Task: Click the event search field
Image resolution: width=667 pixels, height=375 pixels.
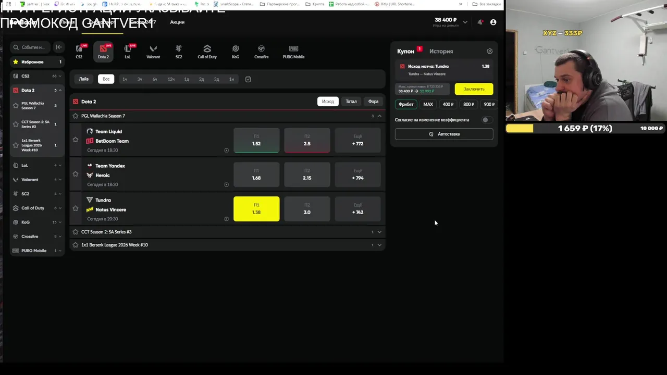Action: [x=31, y=47]
